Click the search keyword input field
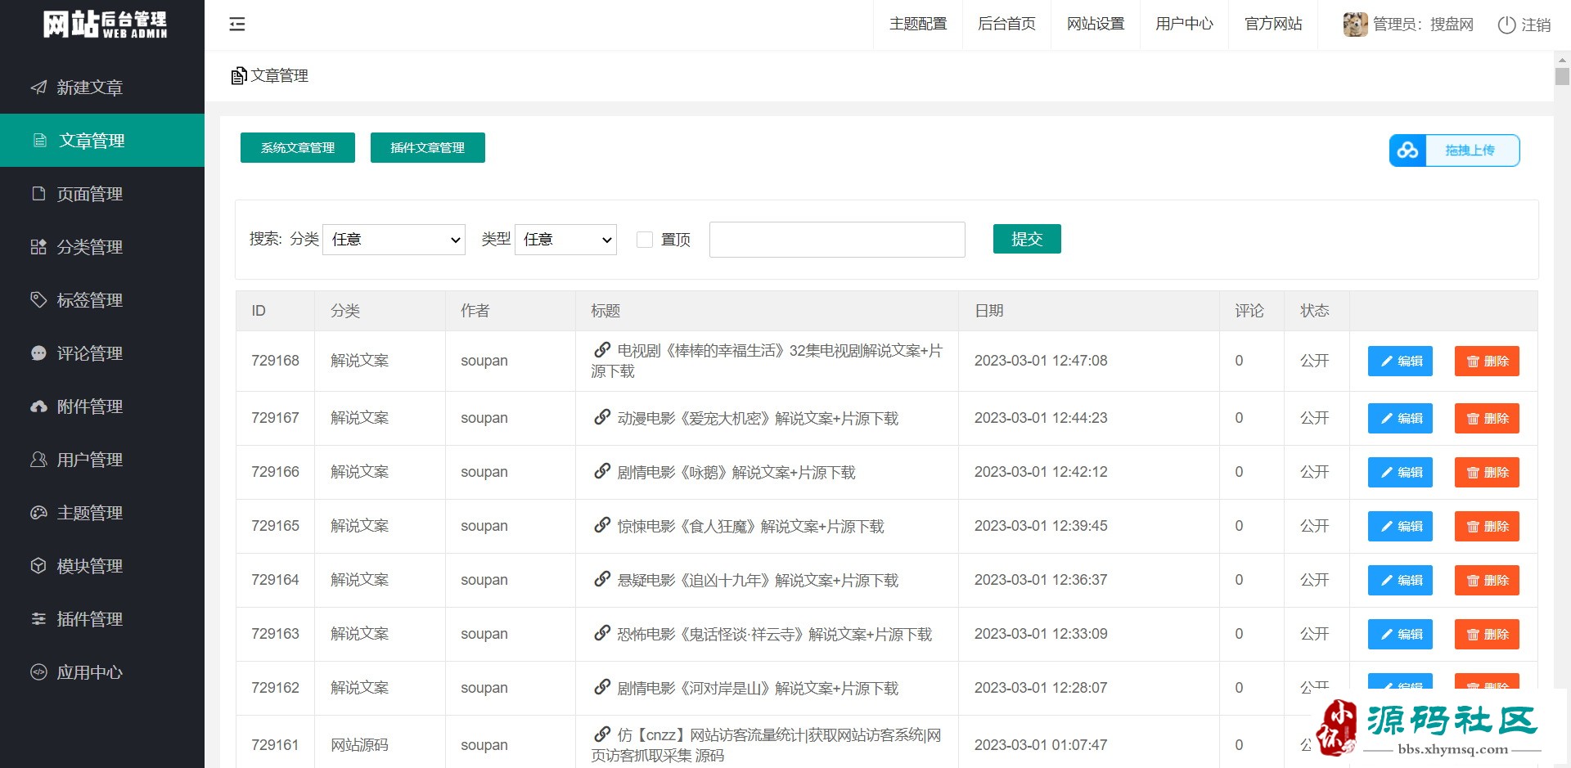Image resolution: width=1571 pixels, height=768 pixels. [x=836, y=240]
